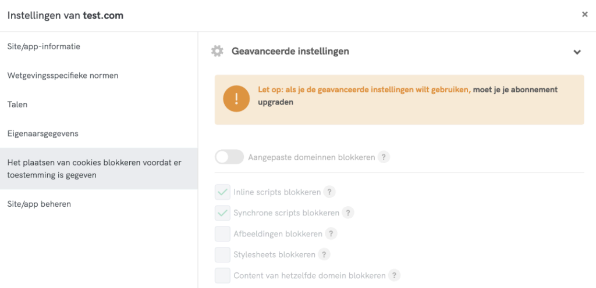
Task: Open help icon for Synchrone scripts blokkeren
Action: point(347,213)
